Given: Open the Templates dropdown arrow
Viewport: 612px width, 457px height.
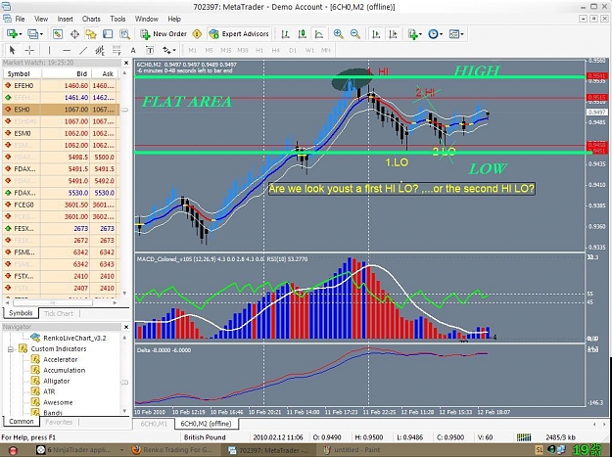Looking at the screenshot, I should (x=462, y=34).
